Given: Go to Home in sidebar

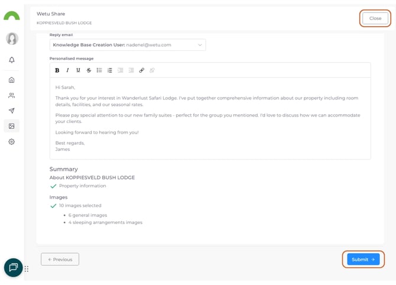Looking at the screenshot, I should 12,80.
